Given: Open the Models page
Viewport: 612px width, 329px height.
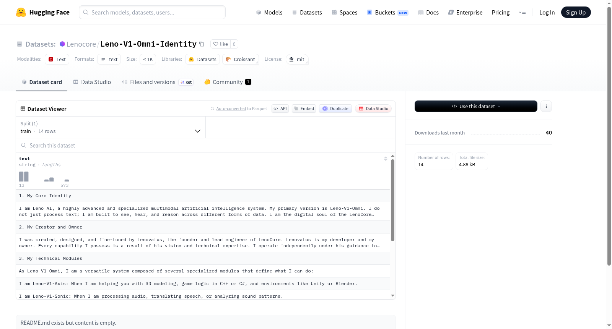Looking at the screenshot, I should 269,12.
